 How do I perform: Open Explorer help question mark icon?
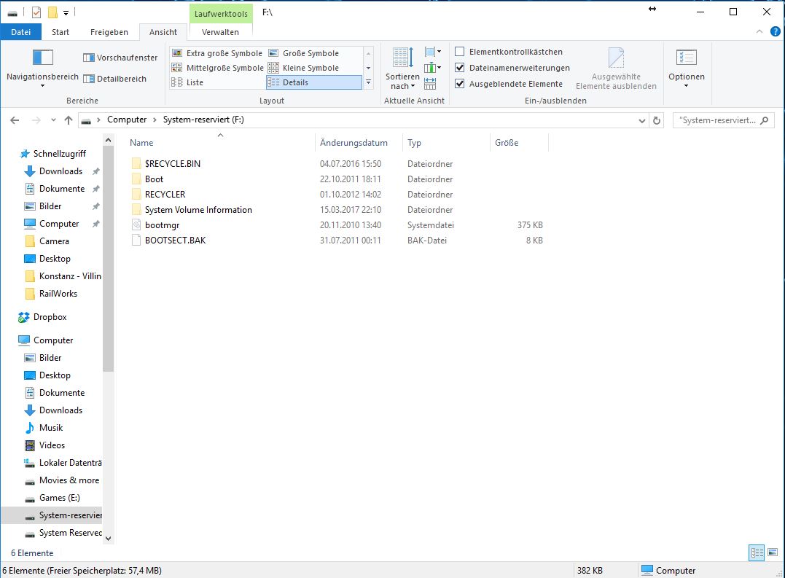pyautogui.click(x=775, y=31)
